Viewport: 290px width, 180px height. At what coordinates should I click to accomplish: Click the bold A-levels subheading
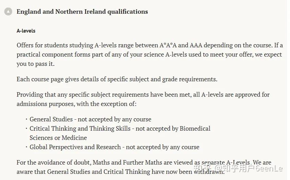(26, 31)
